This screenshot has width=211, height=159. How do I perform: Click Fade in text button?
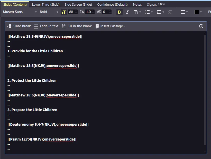(46, 26)
